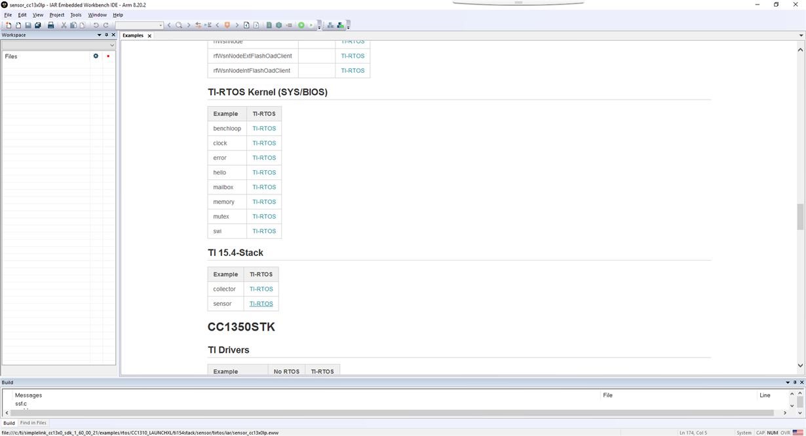Switch to the Examples editor tab
The height and width of the screenshot is (436, 806).
point(133,35)
